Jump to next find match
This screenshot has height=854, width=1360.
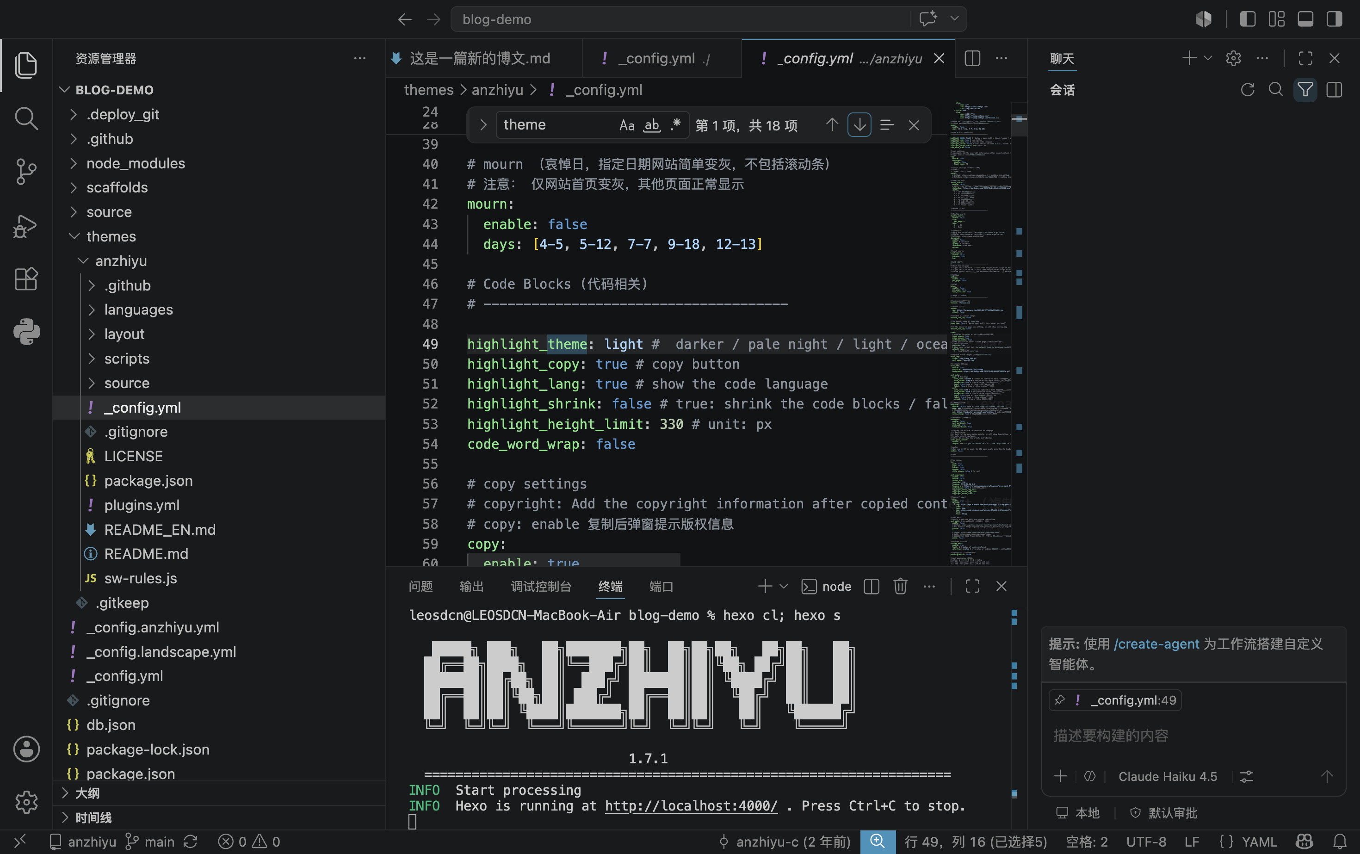[x=859, y=125]
